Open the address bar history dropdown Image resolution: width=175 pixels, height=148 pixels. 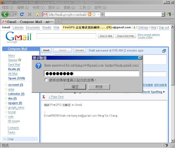point(98,14)
